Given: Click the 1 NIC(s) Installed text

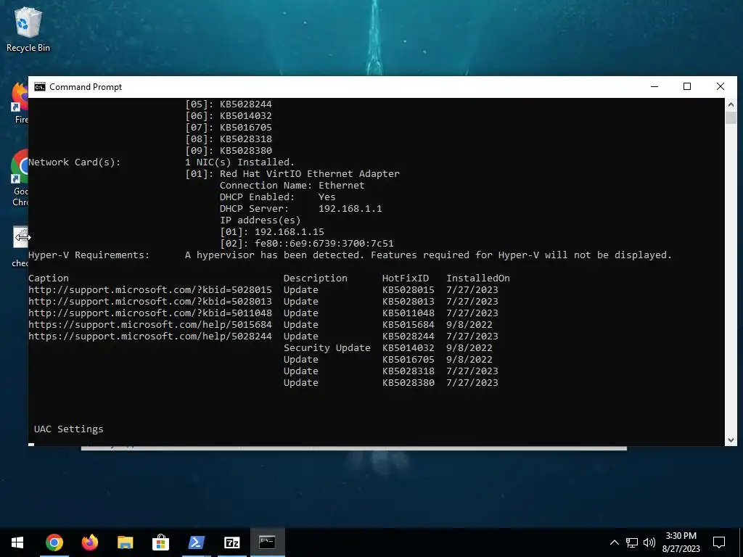Looking at the screenshot, I should point(240,162).
